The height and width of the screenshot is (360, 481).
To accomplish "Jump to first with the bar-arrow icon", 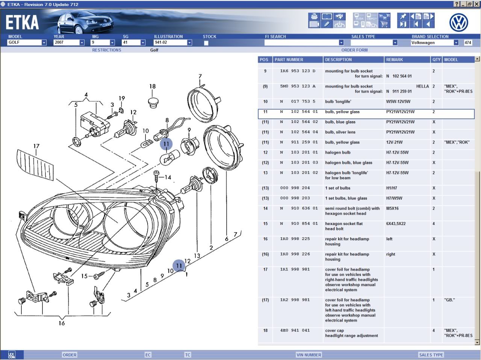I will [416, 24].
